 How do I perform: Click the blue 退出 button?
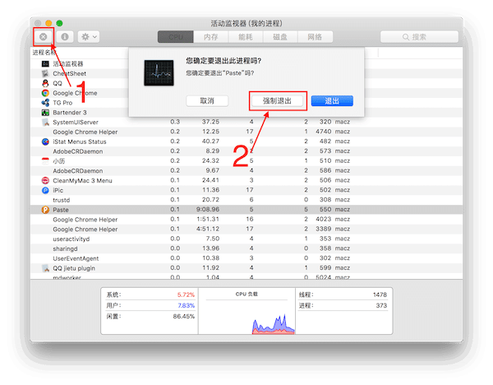tap(332, 100)
